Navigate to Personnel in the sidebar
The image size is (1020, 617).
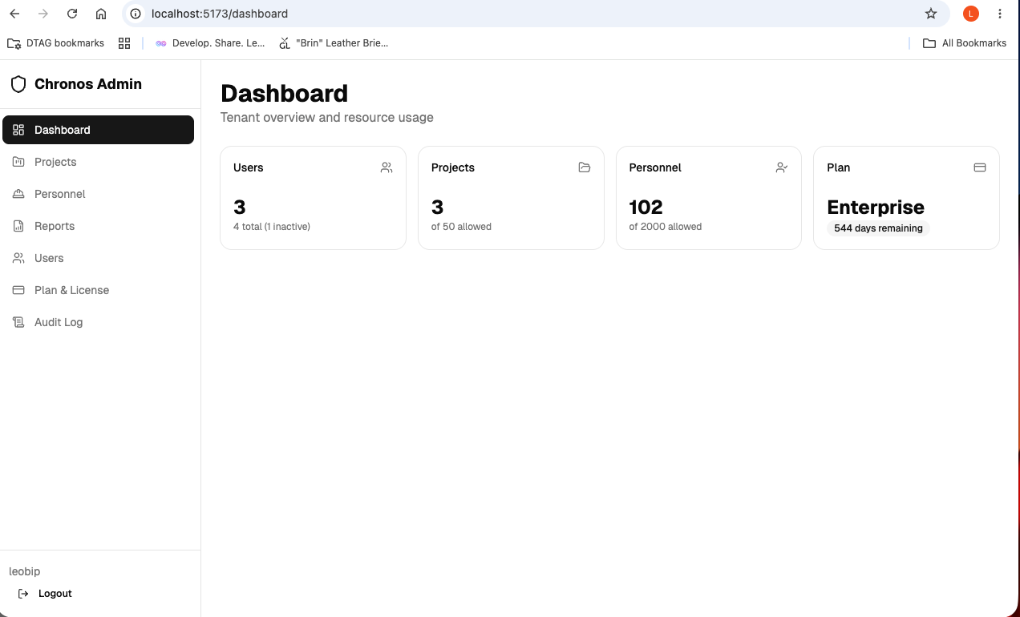[x=98, y=194]
